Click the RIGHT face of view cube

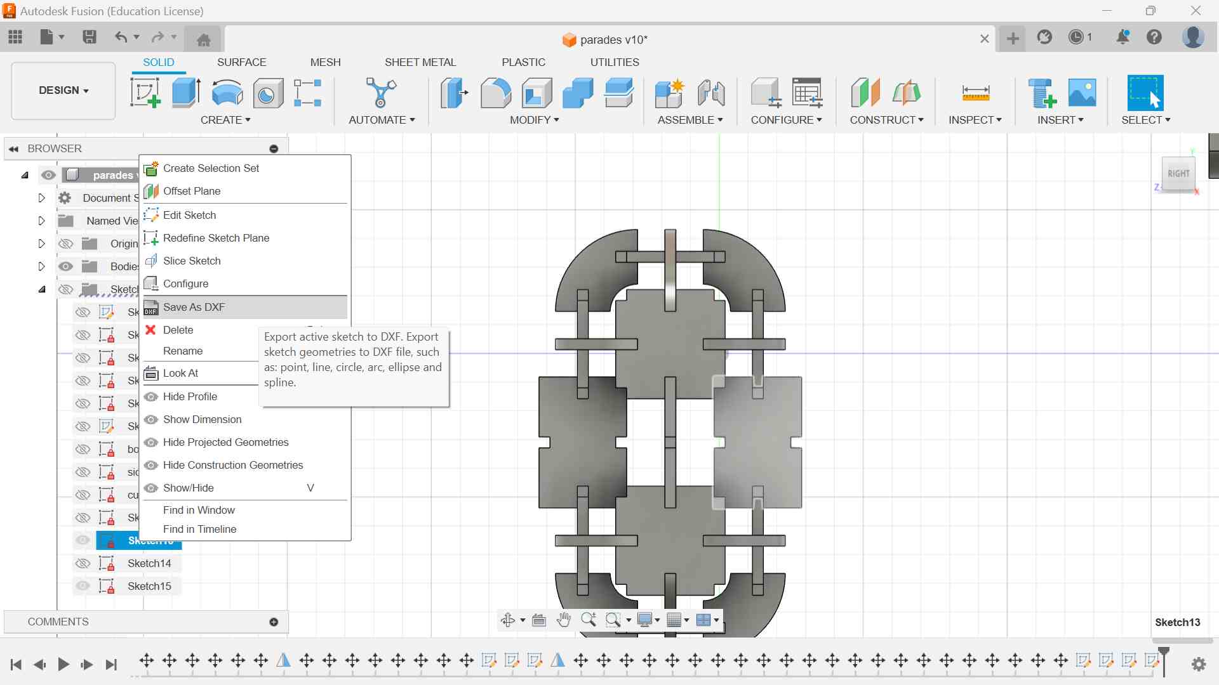[1178, 174]
